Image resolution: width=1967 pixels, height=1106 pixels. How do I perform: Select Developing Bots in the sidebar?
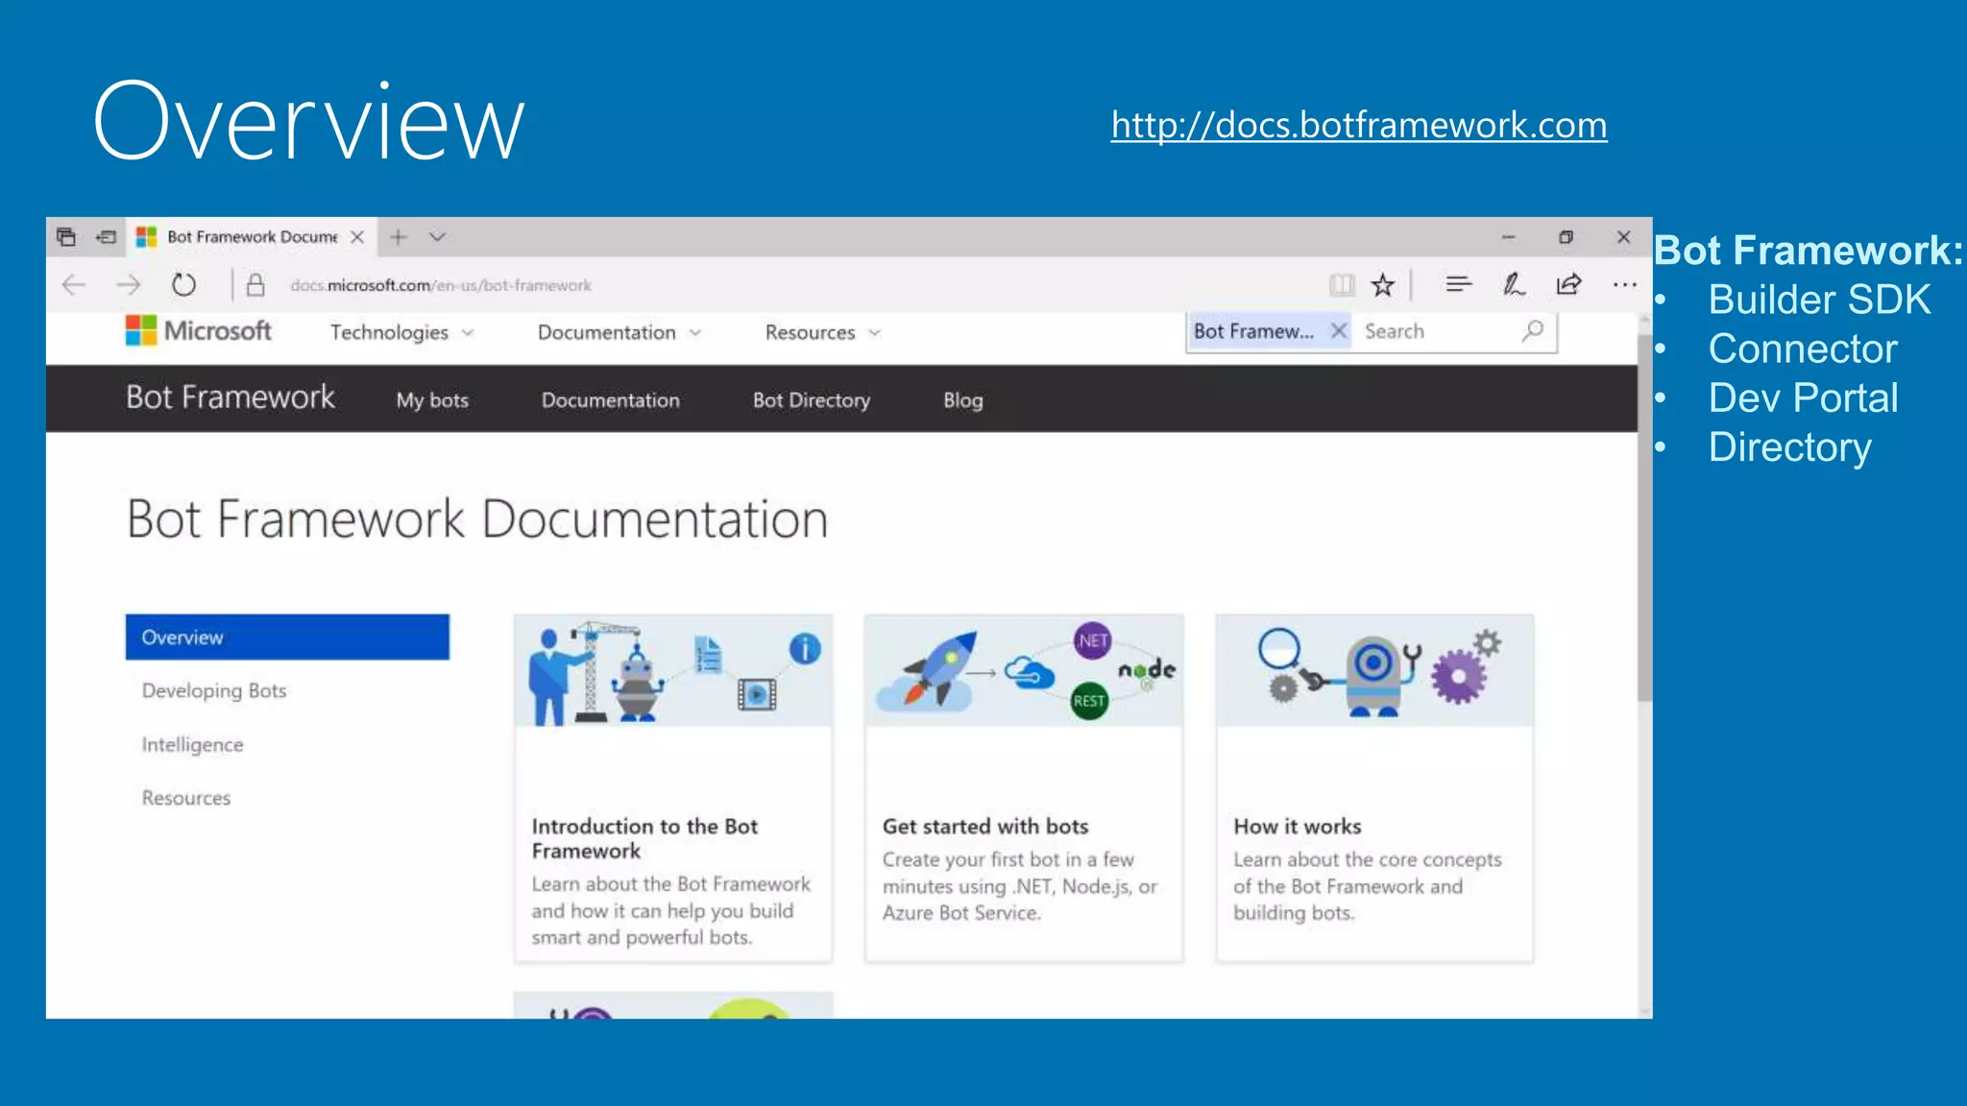pyautogui.click(x=214, y=691)
